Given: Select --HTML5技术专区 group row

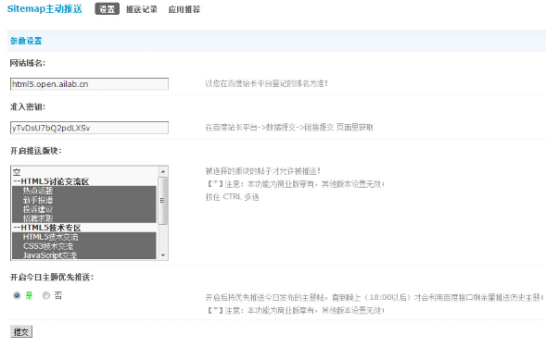Looking at the screenshot, I should [x=84, y=228].
